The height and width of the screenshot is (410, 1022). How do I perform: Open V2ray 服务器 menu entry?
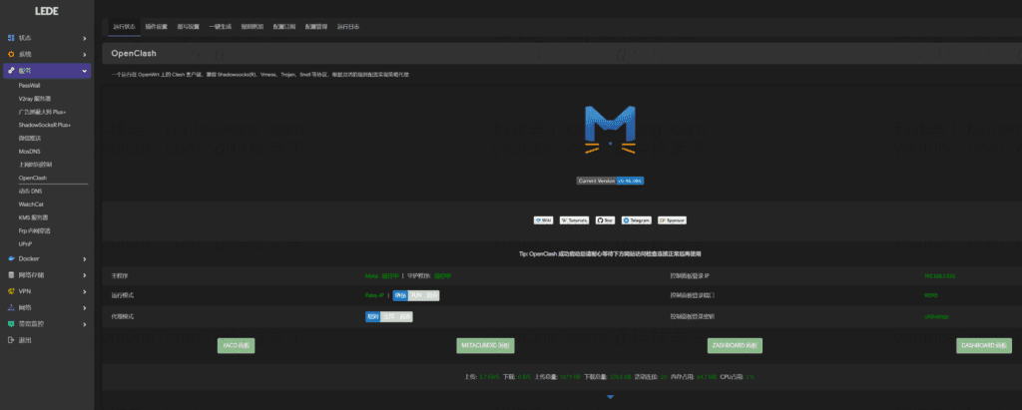click(35, 99)
